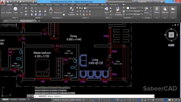This screenshot has height=102, width=181.
Task: Open command line history dropdown arrow
Action: pyautogui.click(x=153, y=96)
